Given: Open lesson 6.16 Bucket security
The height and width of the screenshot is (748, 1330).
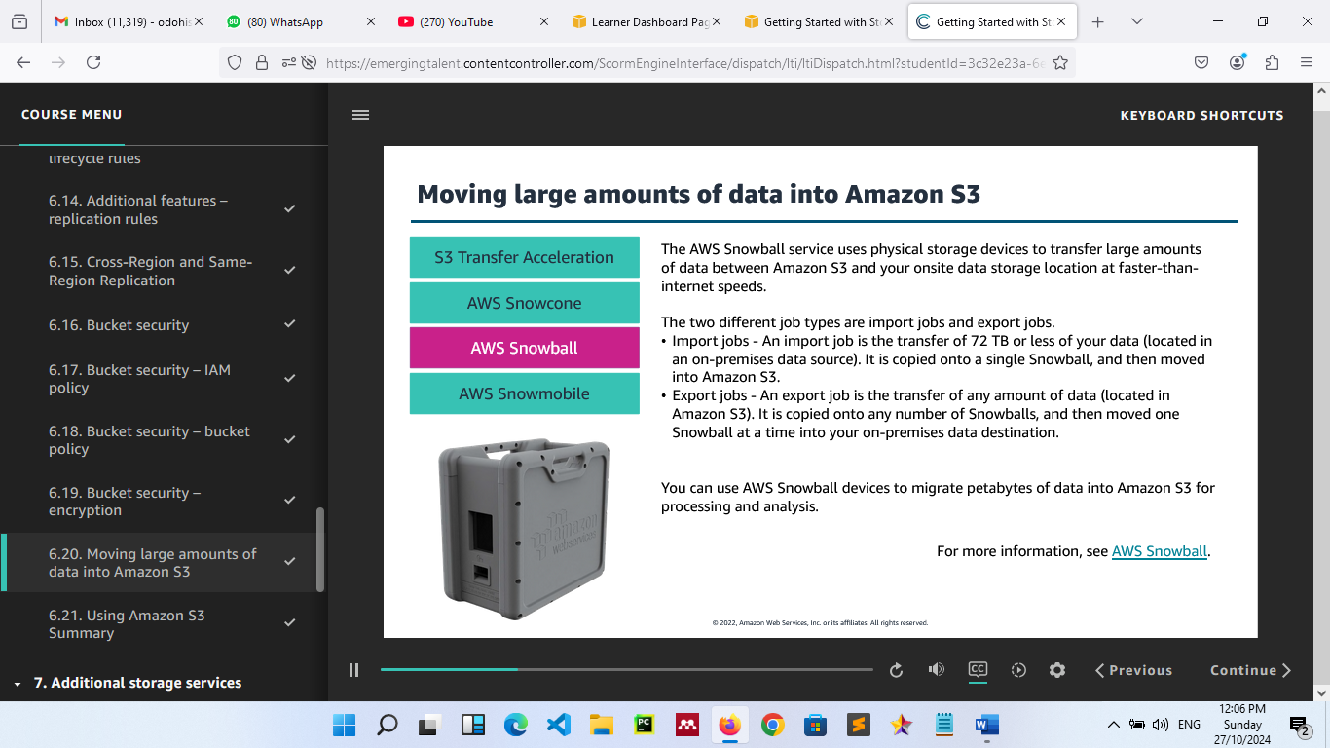Looking at the screenshot, I should click(119, 325).
